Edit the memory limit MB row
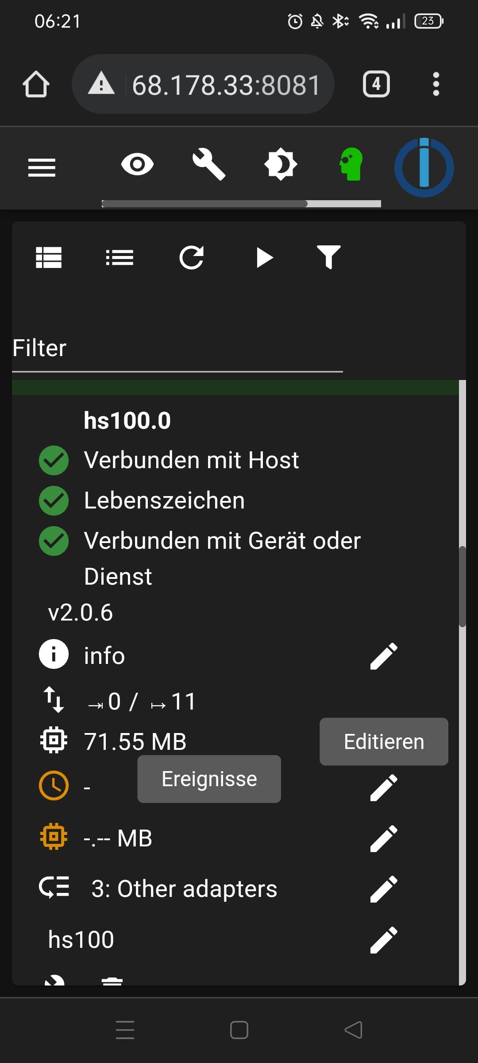 pos(384,838)
